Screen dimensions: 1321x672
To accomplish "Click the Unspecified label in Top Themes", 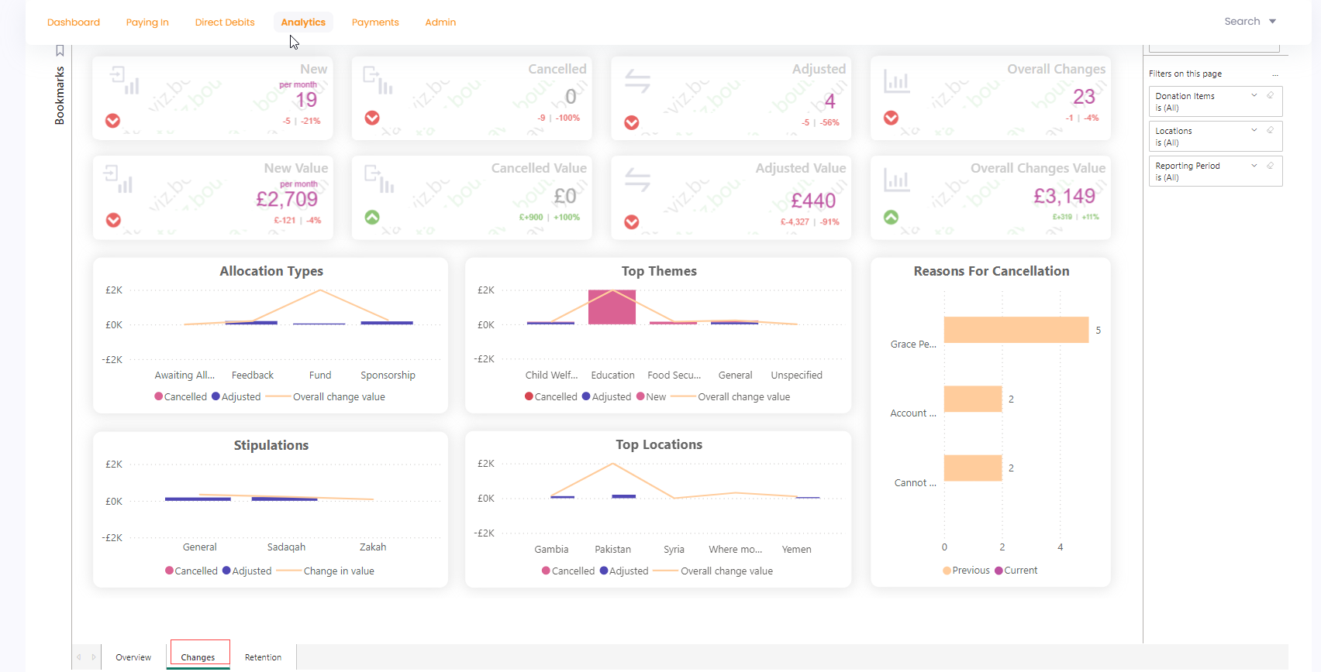I will click(796, 375).
